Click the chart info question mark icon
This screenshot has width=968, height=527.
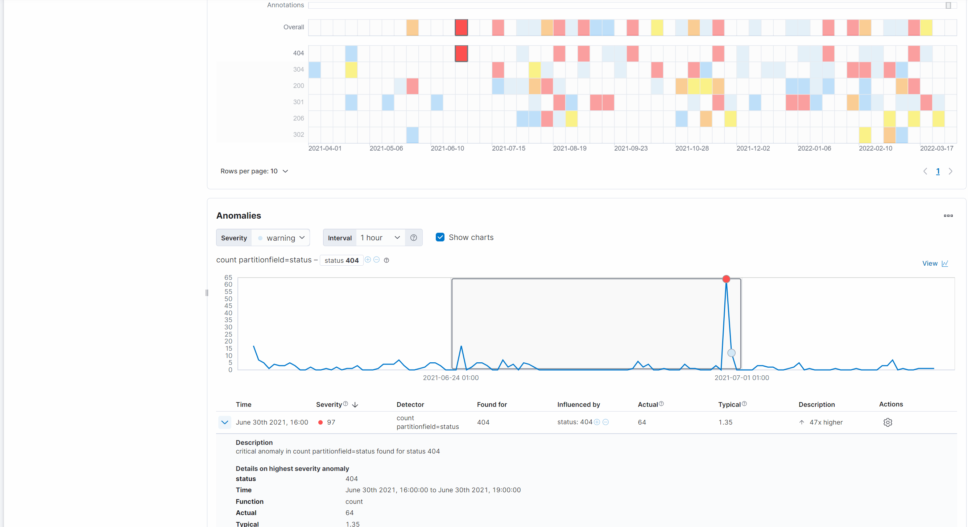(x=386, y=260)
